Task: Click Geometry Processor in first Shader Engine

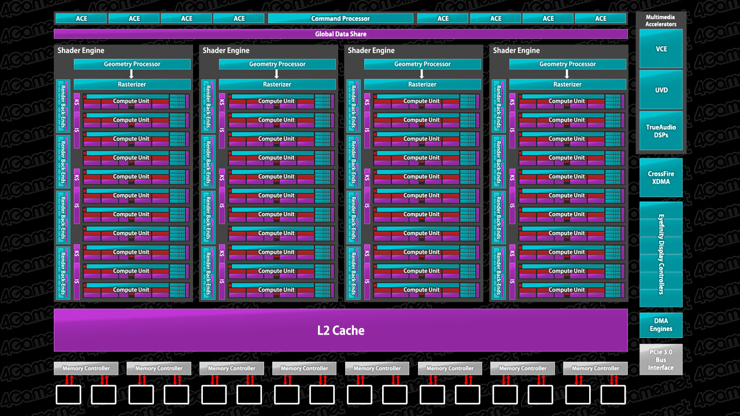Action: [132, 64]
